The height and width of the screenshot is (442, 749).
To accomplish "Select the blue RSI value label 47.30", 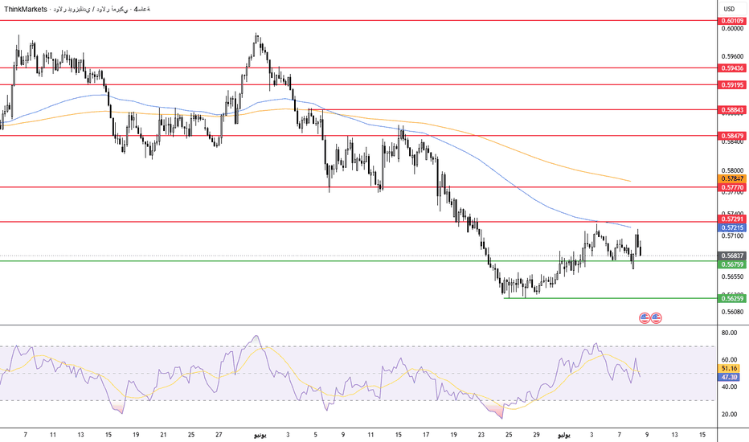I will click(729, 377).
